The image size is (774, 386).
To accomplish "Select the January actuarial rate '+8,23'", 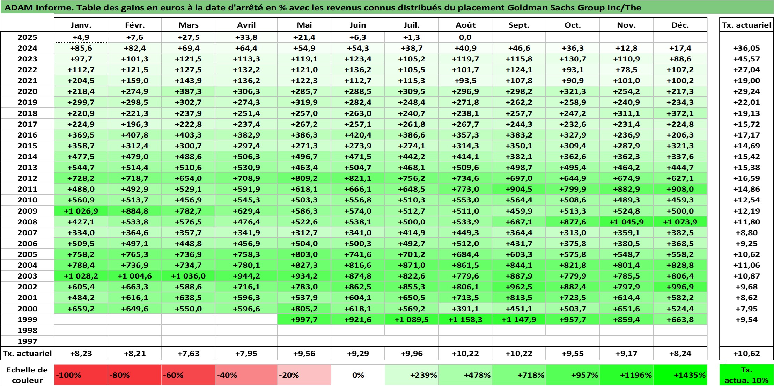I will pyautogui.click(x=81, y=354).
